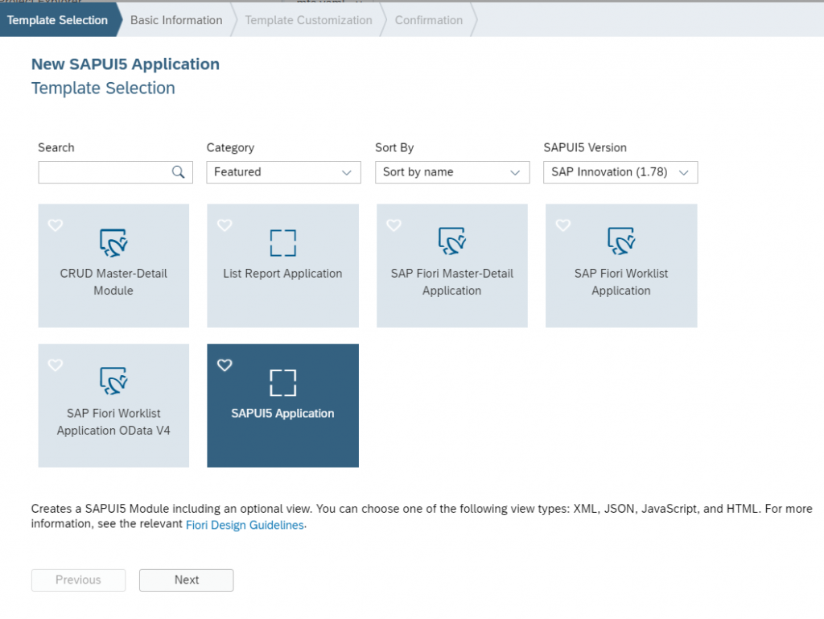Click the SAP Fiori Master-Detail Application icon
The height and width of the screenshot is (619, 824).
tap(452, 241)
